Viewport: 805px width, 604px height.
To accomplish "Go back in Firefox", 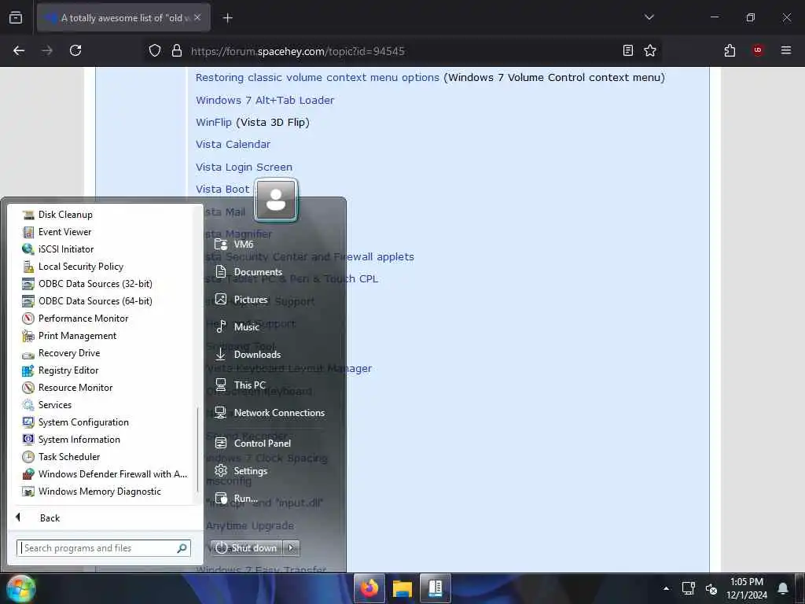I will click(x=19, y=50).
